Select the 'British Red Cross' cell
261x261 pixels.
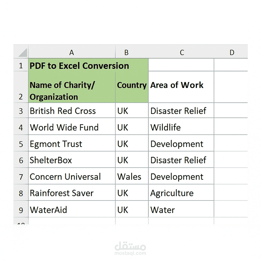click(72, 111)
